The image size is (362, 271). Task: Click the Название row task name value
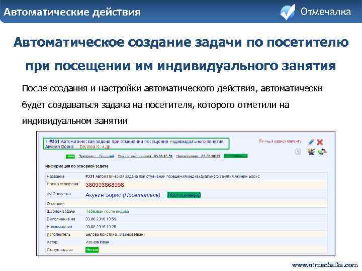(172, 176)
